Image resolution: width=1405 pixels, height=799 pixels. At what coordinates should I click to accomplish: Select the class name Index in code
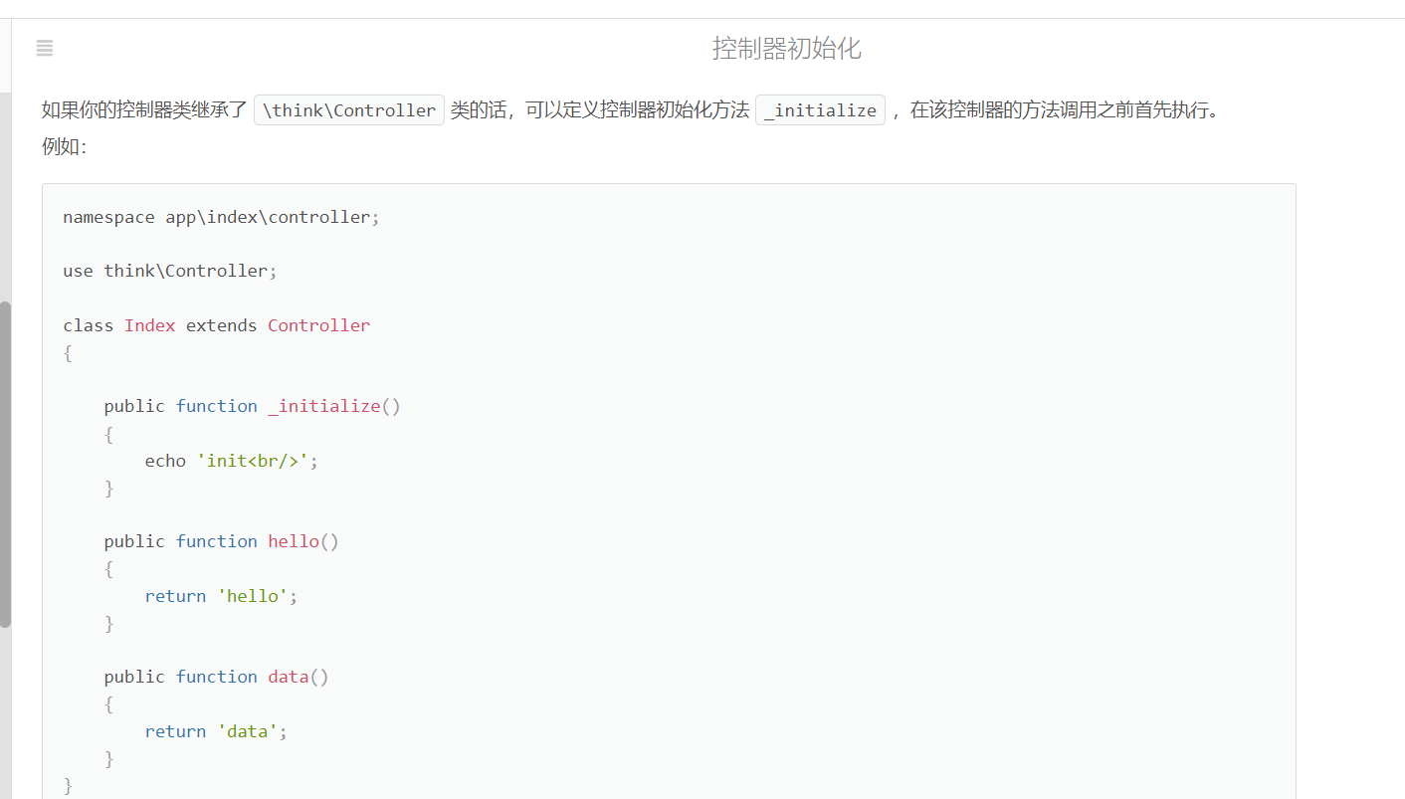pos(149,324)
